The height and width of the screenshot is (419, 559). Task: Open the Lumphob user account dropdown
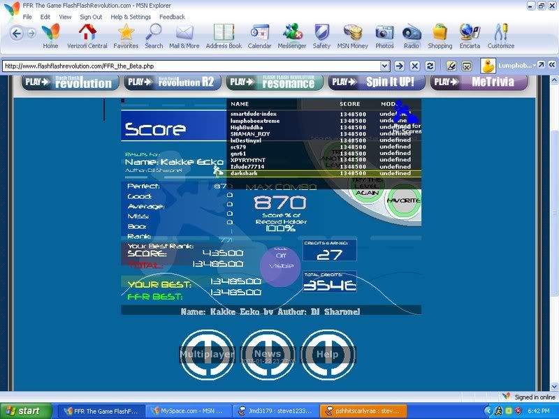[x=535, y=66]
